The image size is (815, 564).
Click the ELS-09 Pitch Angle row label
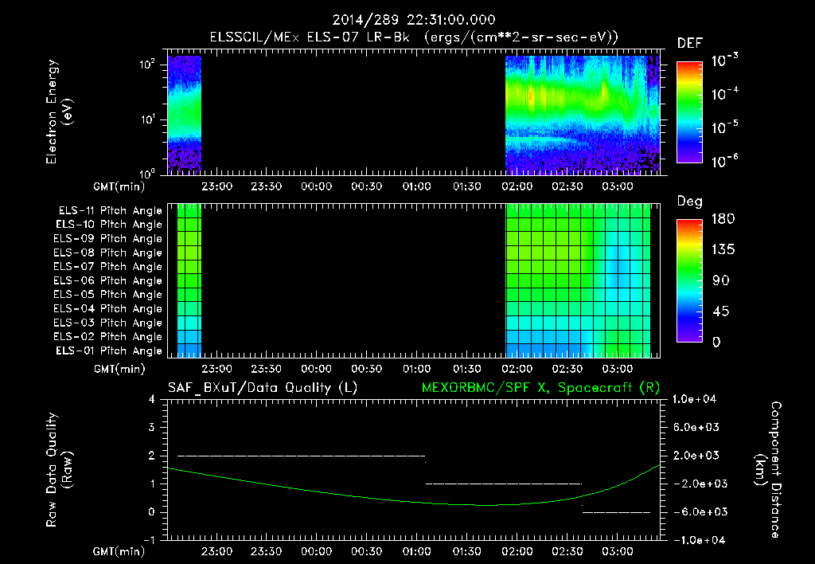[x=108, y=239]
